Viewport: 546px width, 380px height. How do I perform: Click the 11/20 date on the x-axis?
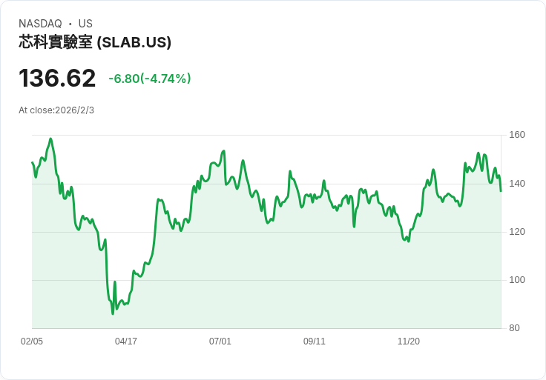point(409,341)
